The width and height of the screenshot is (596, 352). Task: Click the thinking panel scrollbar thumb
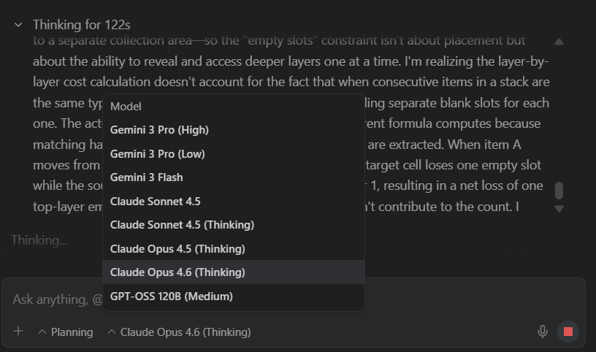559,191
